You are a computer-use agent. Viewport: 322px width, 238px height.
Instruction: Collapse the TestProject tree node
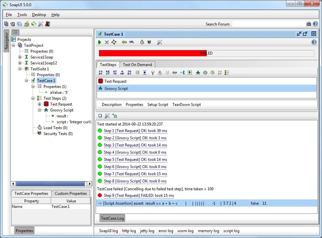pyautogui.click(x=13, y=45)
